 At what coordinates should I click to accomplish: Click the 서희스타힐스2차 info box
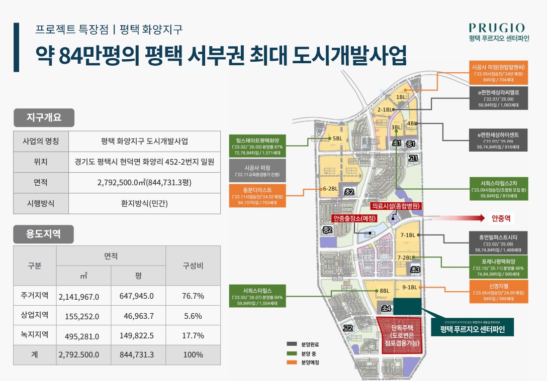pos(499,189)
